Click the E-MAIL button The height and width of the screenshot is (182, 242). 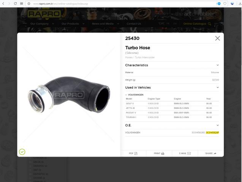pos(185,153)
